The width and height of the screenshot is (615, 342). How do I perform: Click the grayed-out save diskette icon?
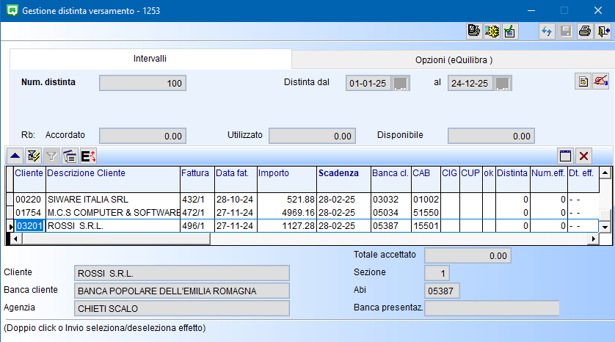(x=566, y=31)
